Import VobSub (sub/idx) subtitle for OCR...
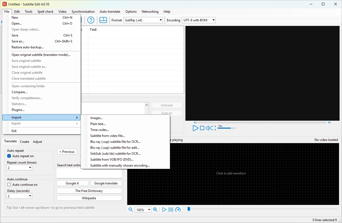 tap(125, 154)
